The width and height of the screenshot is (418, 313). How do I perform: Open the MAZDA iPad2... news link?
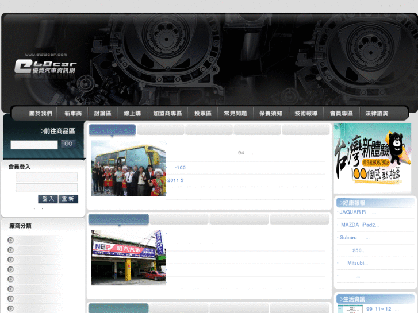tap(359, 225)
